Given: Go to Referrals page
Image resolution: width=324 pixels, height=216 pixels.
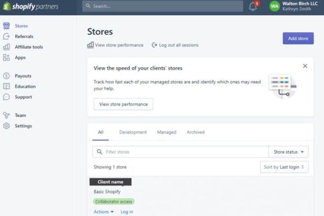Looking at the screenshot, I should coord(24,36).
